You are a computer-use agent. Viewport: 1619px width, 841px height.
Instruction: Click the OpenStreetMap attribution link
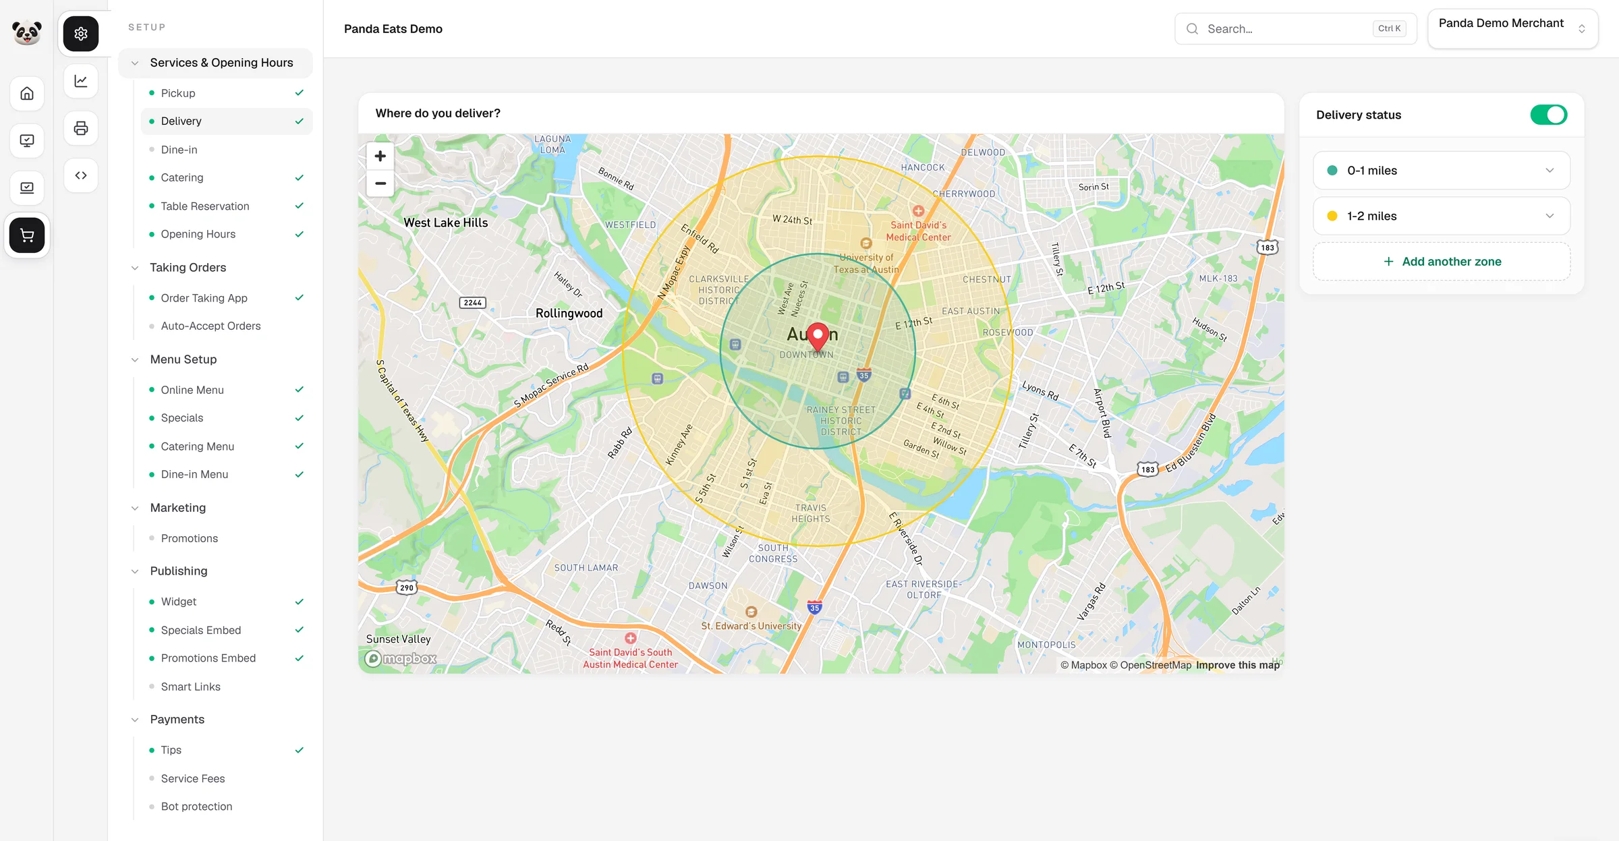pos(1151,665)
